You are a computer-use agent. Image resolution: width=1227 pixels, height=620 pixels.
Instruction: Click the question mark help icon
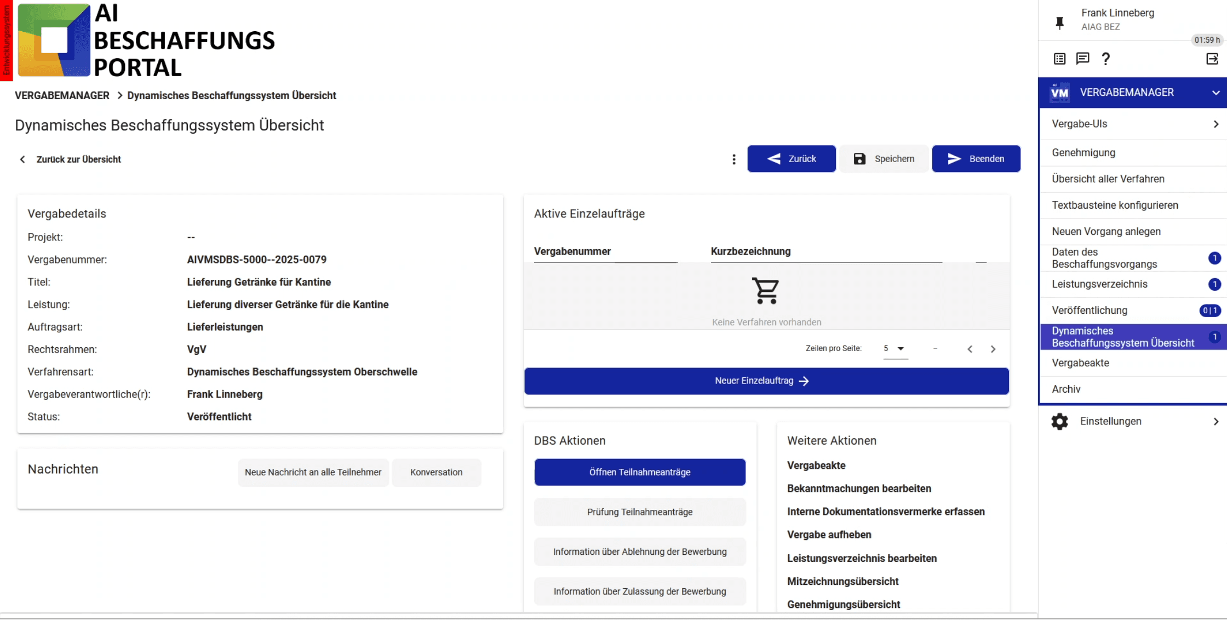tap(1105, 59)
